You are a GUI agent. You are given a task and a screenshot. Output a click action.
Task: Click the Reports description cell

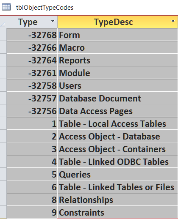pos(117,60)
